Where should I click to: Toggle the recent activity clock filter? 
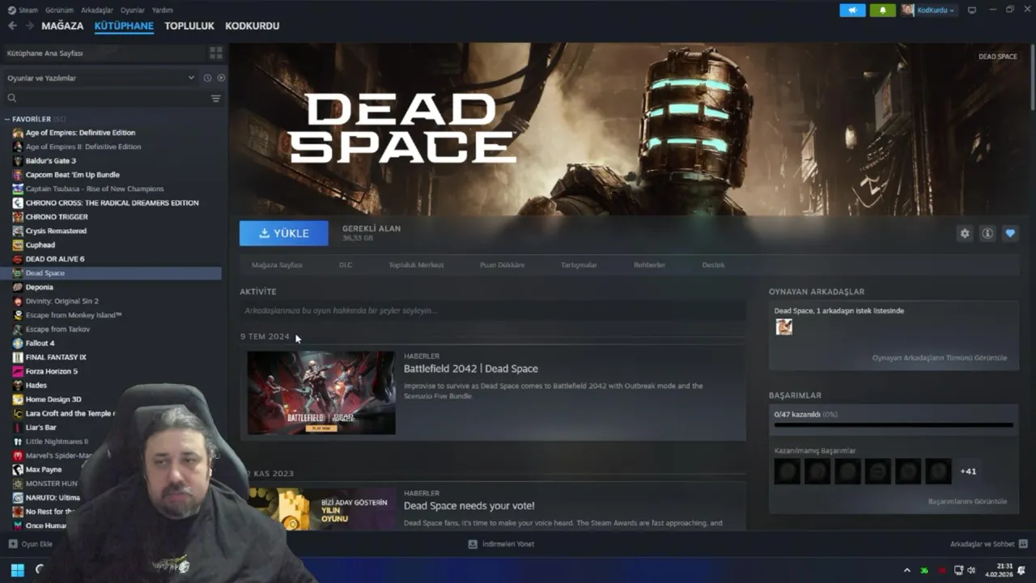(x=207, y=78)
